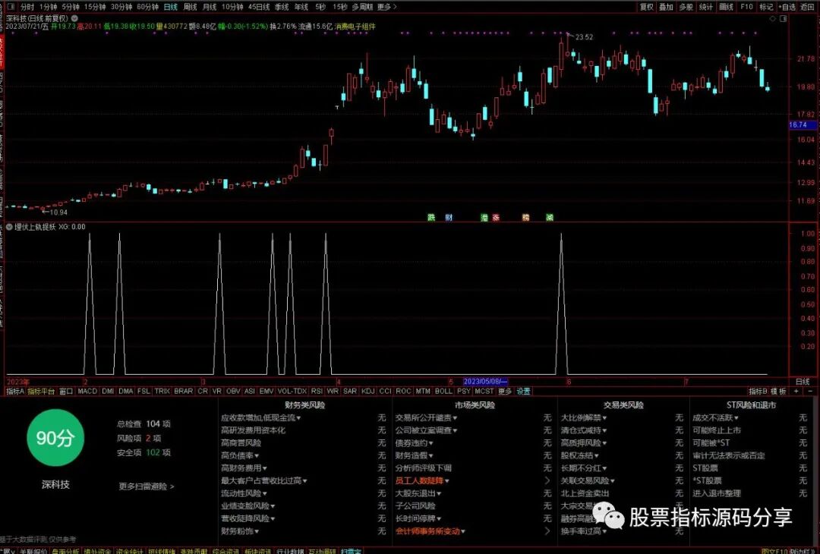Open indicator 设置 settings
The image size is (820, 554).
523,391
